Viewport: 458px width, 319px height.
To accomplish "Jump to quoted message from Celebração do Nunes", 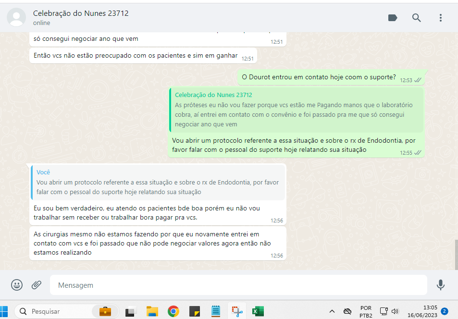I will pyautogui.click(x=297, y=110).
